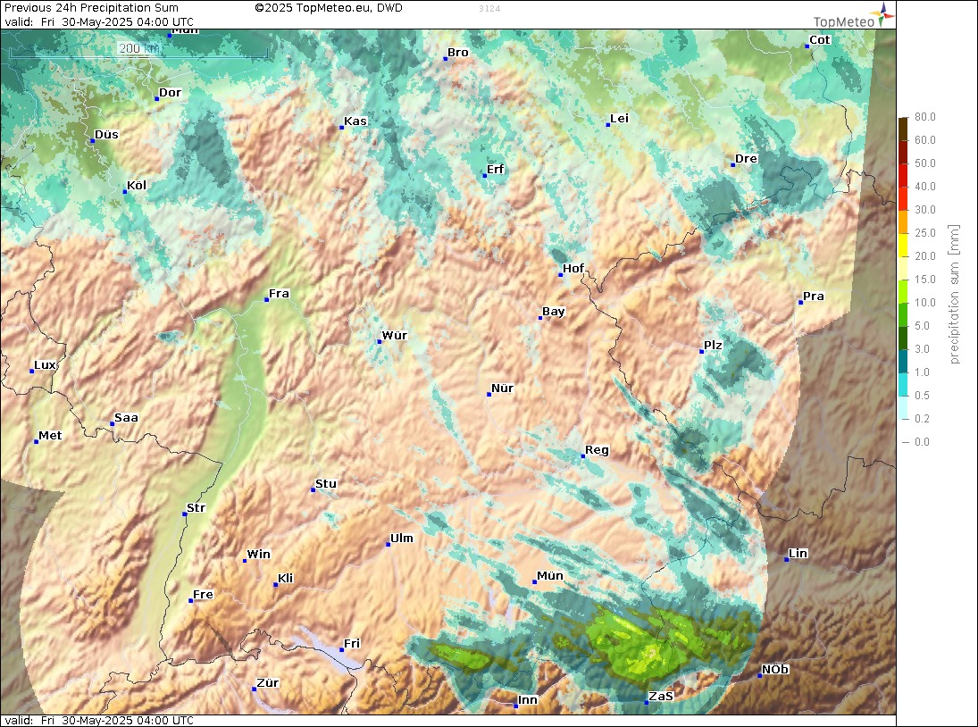This screenshot has height=727, width=978.
Task: Click the "Inn" city label
Action: coord(528,700)
